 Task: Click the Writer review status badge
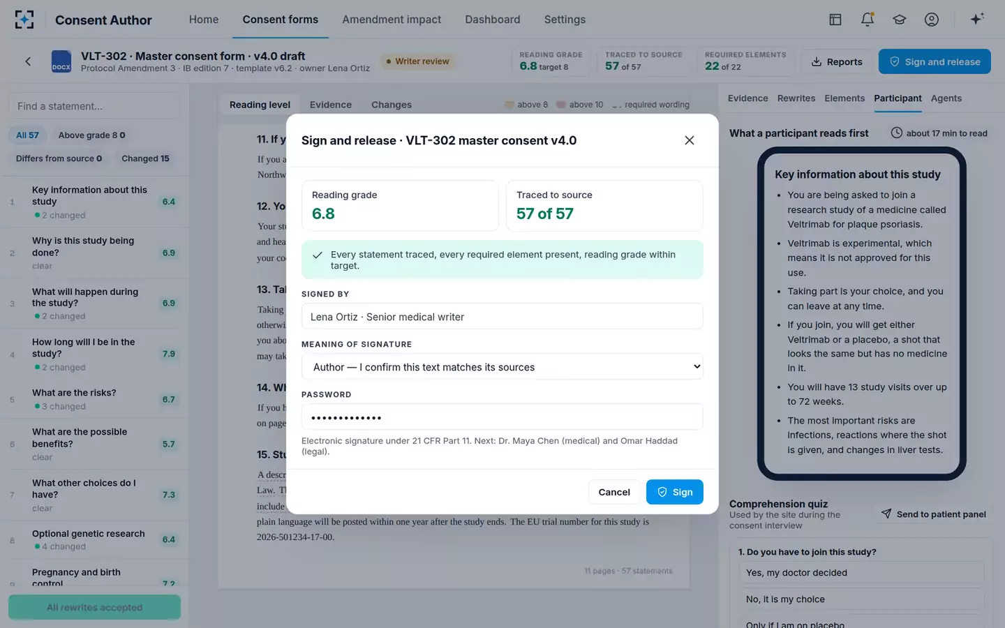point(417,61)
